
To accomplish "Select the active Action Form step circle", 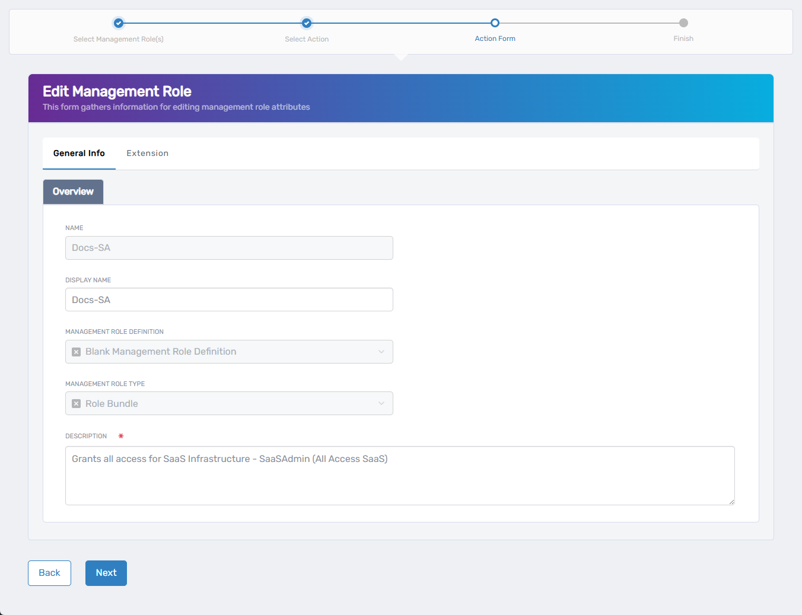I will click(495, 23).
